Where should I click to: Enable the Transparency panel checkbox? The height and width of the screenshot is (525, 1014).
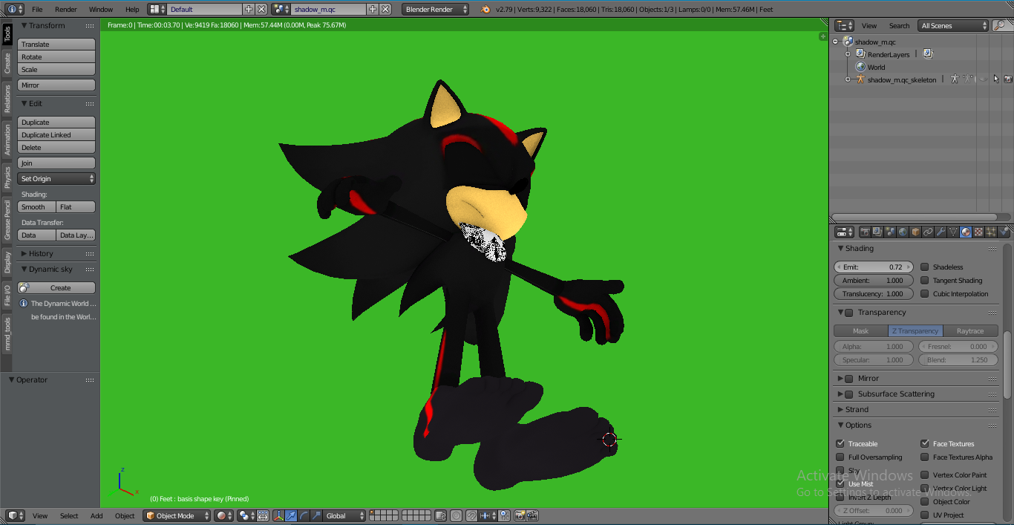pyautogui.click(x=849, y=313)
